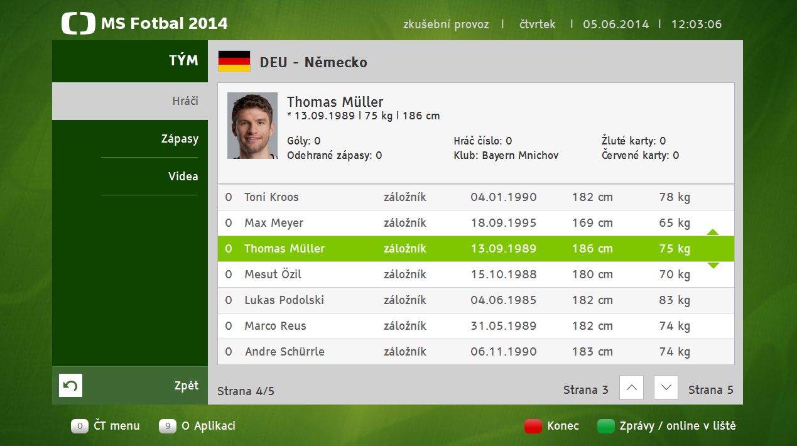Image resolution: width=797 pixels, height=446 pixels.
Task: Go to previous page with up chevron button
Action: click(631, 388)
